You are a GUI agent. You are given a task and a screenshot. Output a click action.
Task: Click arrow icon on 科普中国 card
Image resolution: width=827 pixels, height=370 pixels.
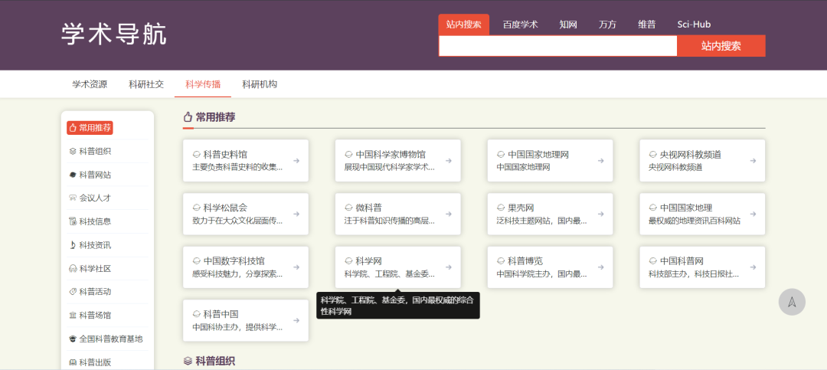296,320
